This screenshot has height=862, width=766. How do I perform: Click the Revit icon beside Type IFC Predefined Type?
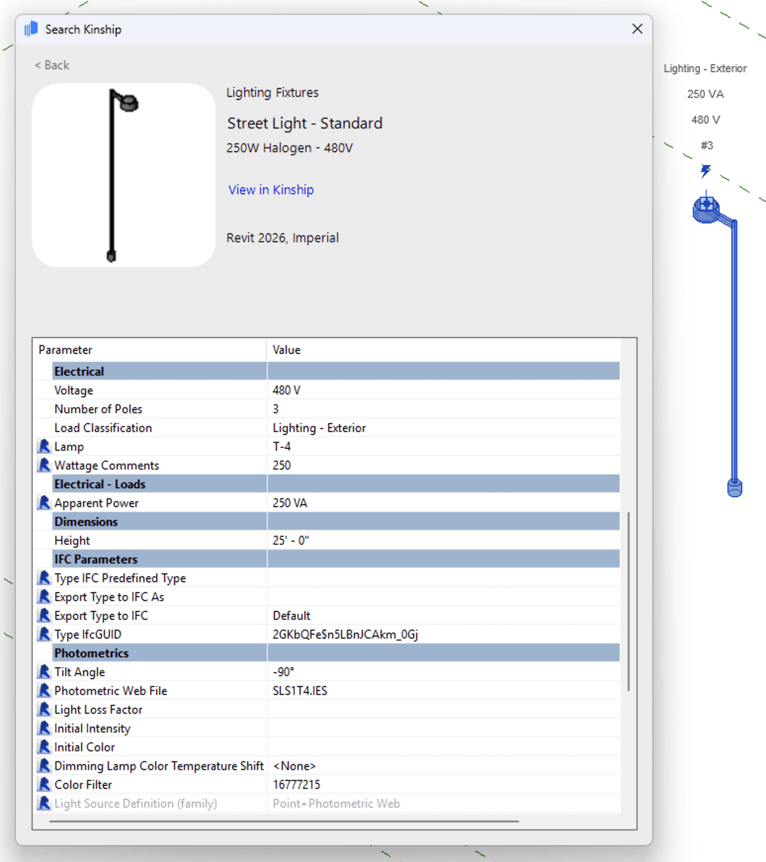coord(44,578)
